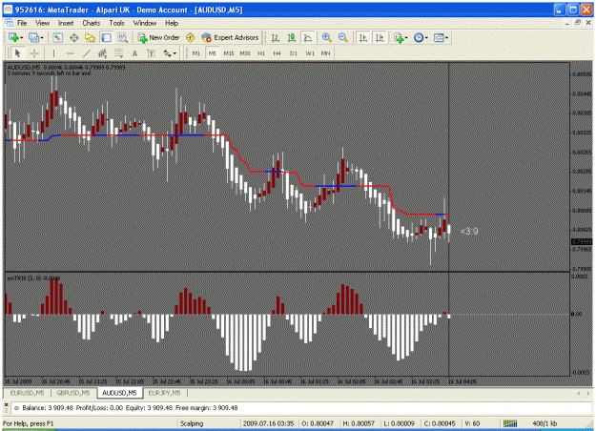Viewport: 596px width, 431px height.
Task: Click the Balance row in the terminal
Action: click(300, 408)
